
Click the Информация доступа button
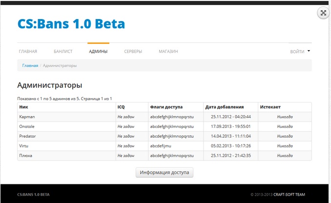(x=164, y=172)
